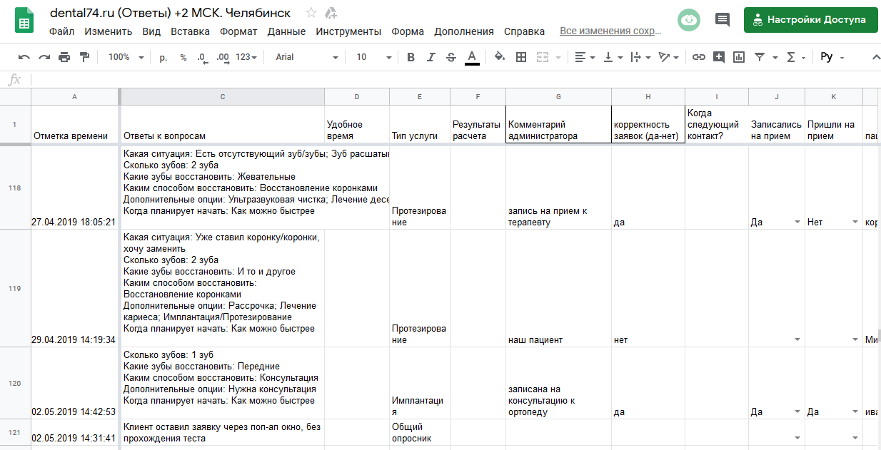Toggle bold formatting

coord(411,57)
